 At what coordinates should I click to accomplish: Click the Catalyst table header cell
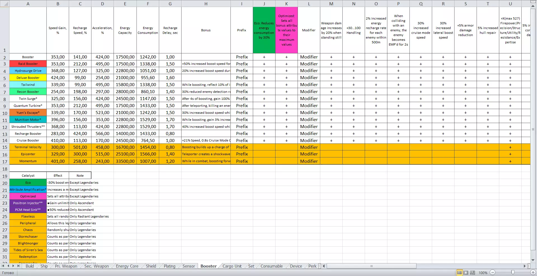[28, 176]
